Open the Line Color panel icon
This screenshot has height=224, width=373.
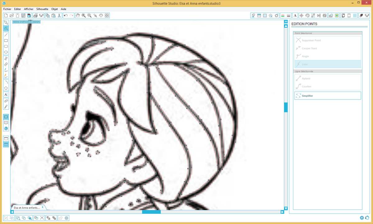click(283, 15)
